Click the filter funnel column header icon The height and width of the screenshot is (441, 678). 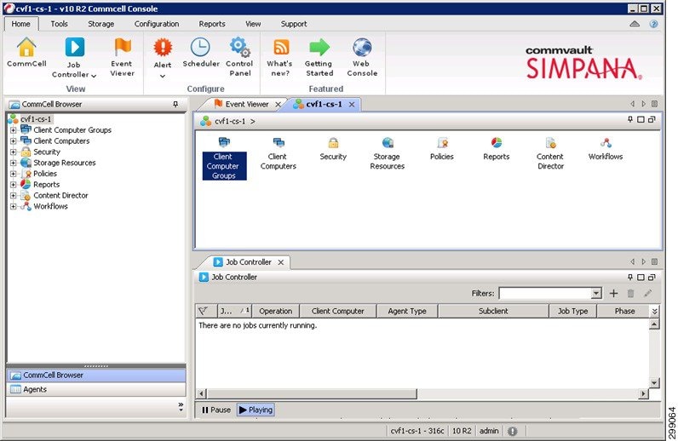click(204, 311)
